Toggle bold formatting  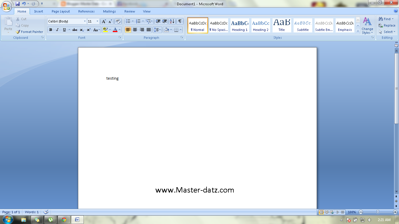[51, 30]
